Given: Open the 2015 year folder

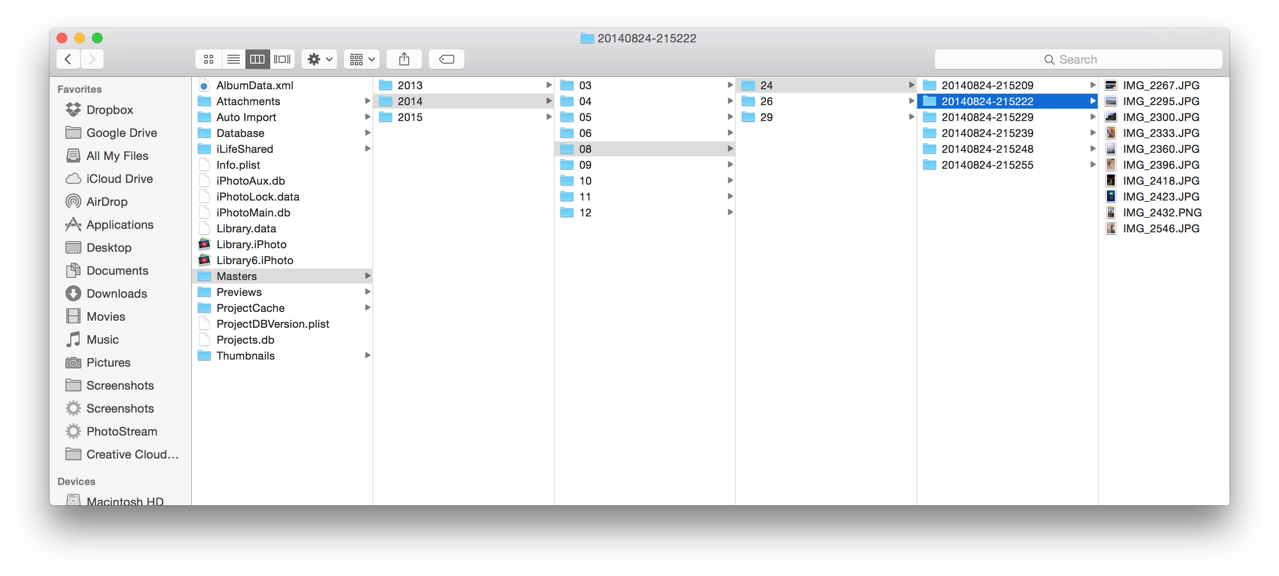Looking at the screenshot, I should pyautogui.click(x=463, y=117).
